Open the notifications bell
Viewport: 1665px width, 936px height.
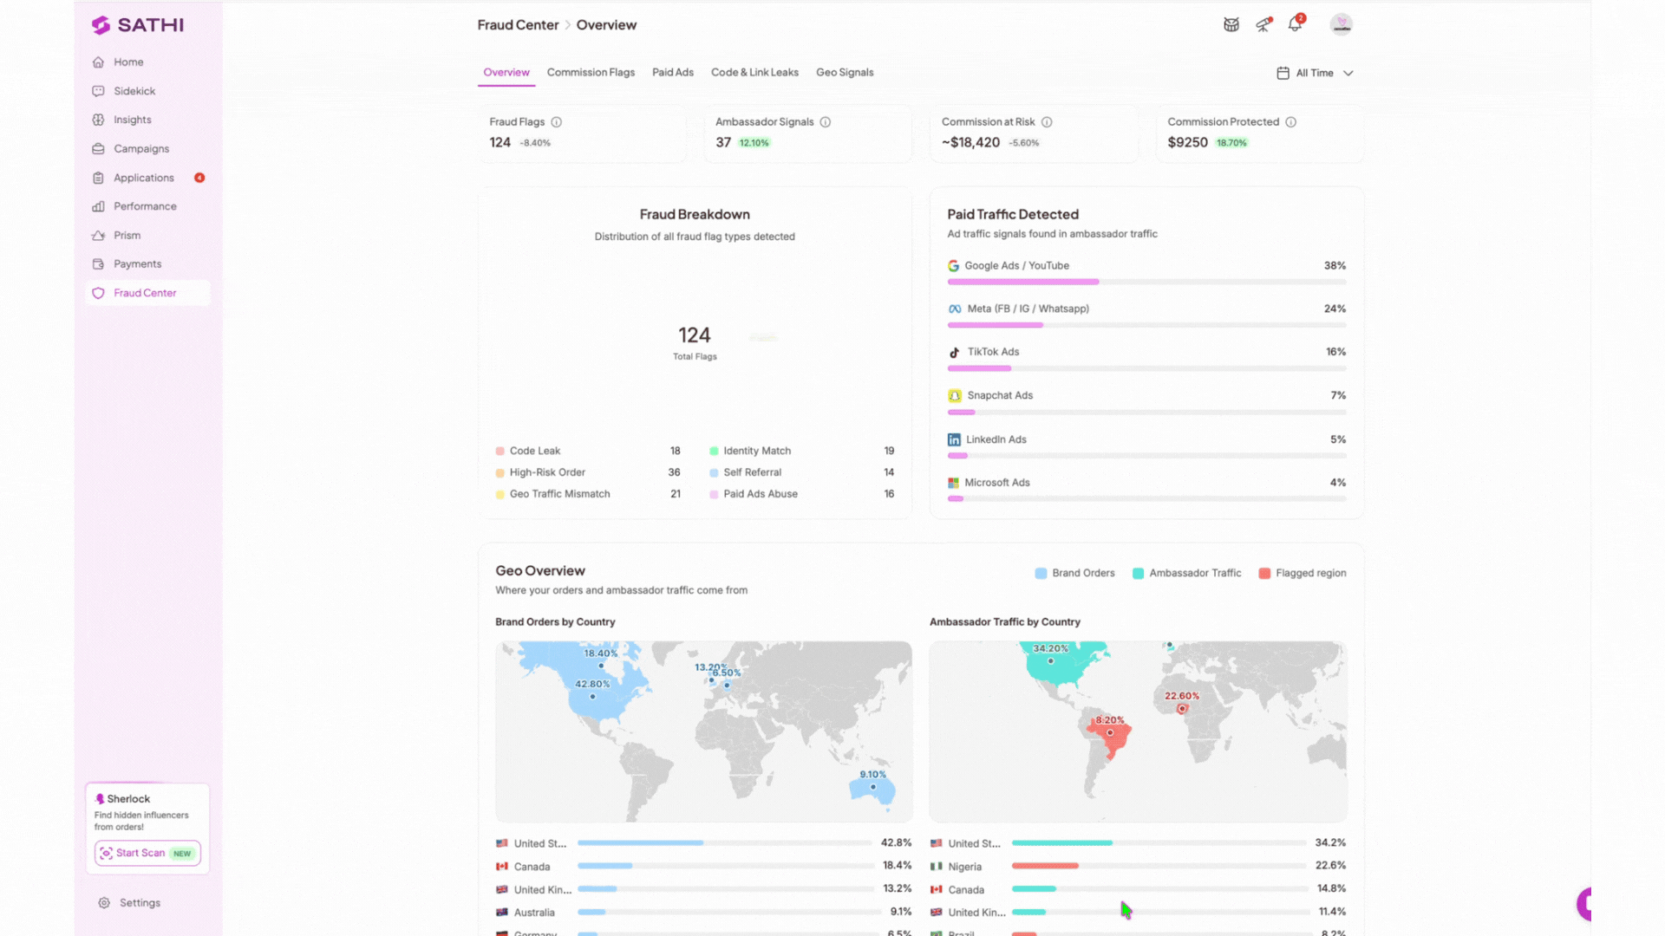tap(1295, 24)
